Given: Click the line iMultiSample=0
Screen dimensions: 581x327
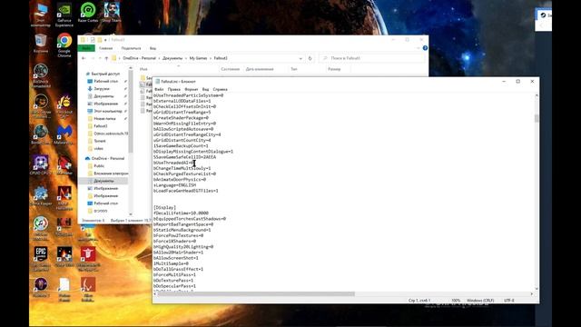Looking at the screenshot, I should click(171, 263).
